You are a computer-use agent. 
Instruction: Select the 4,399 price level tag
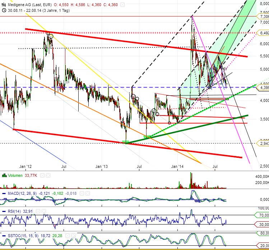pos(263,88)
